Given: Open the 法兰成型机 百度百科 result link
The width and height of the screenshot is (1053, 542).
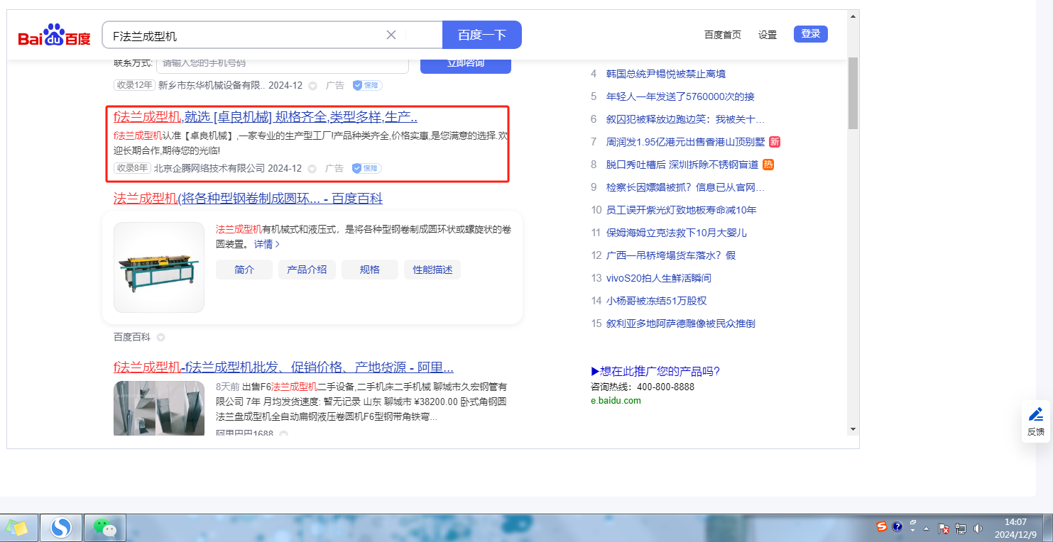Looking at the screenshot, I should (248, 199).
